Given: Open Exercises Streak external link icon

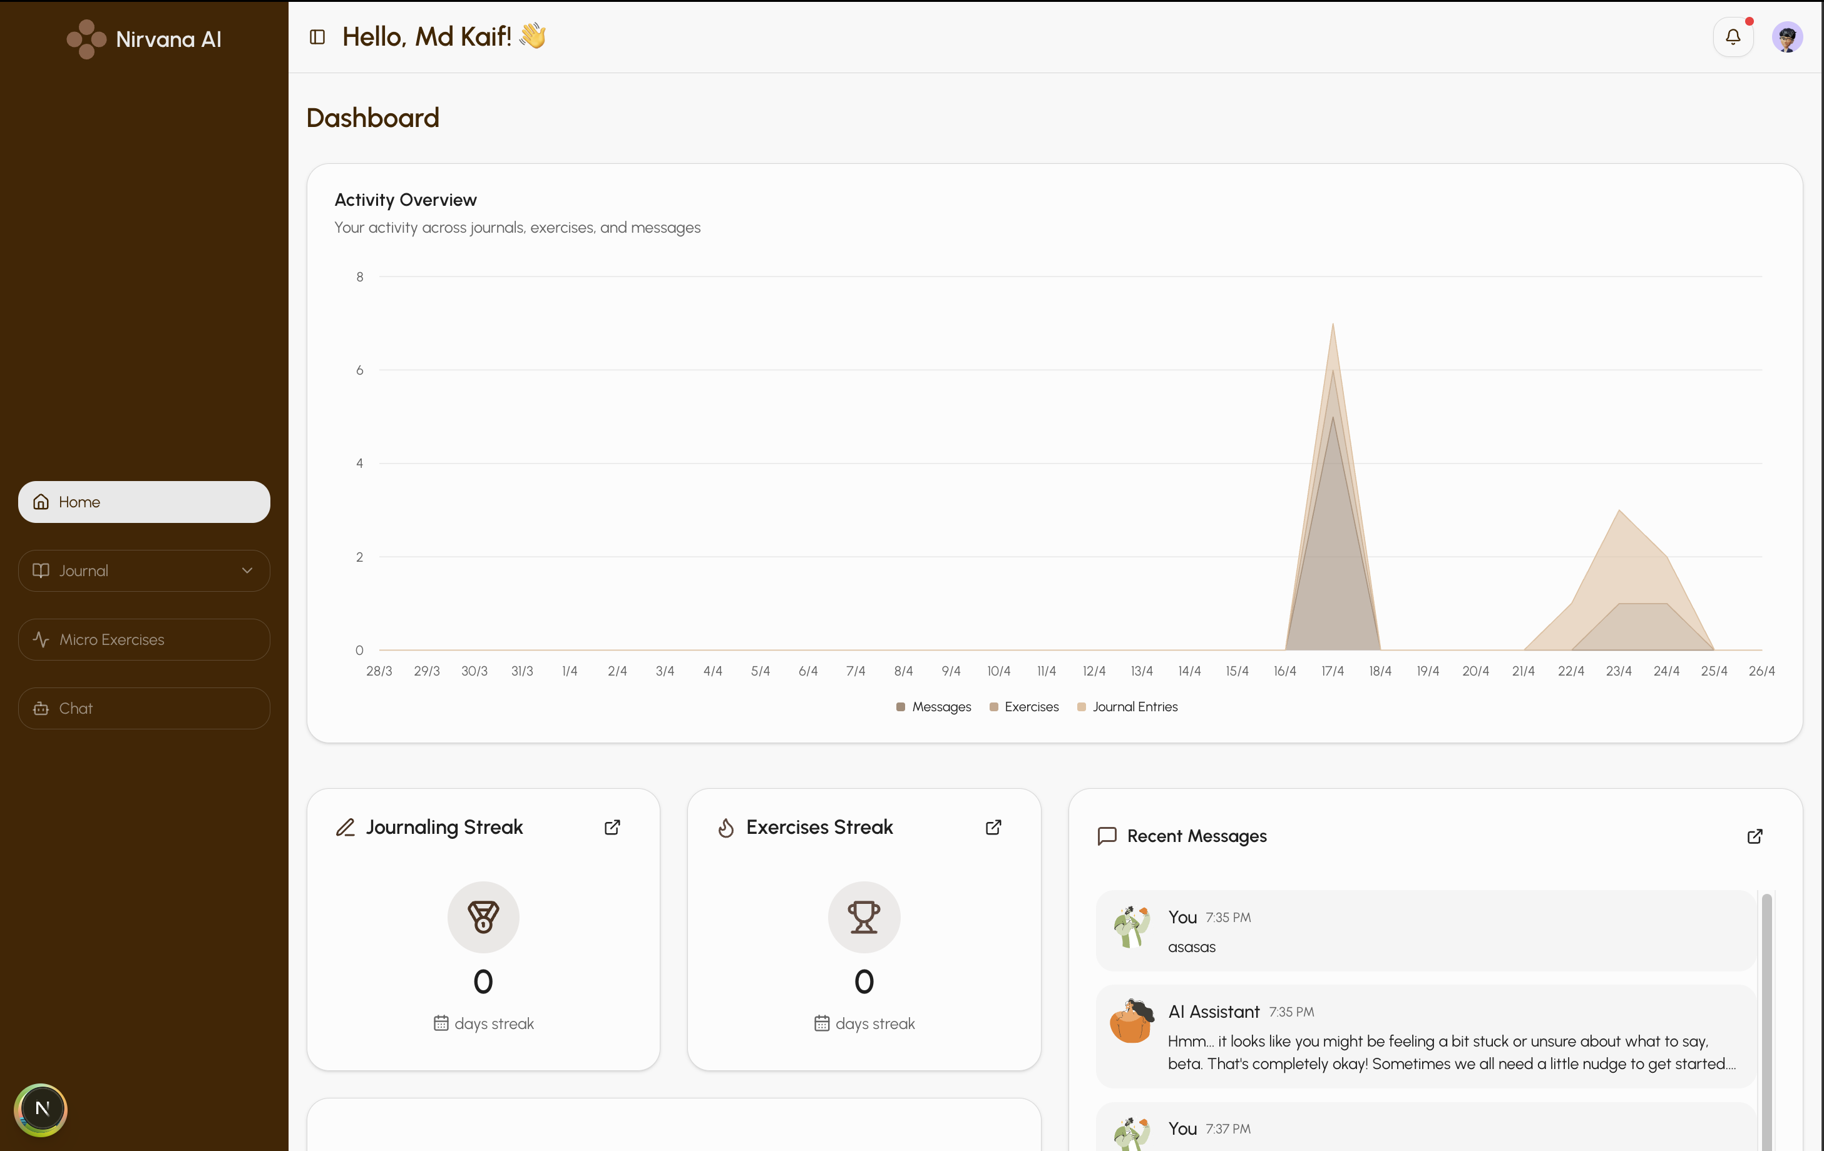Looking at the screenshot, I should (993, 827).
